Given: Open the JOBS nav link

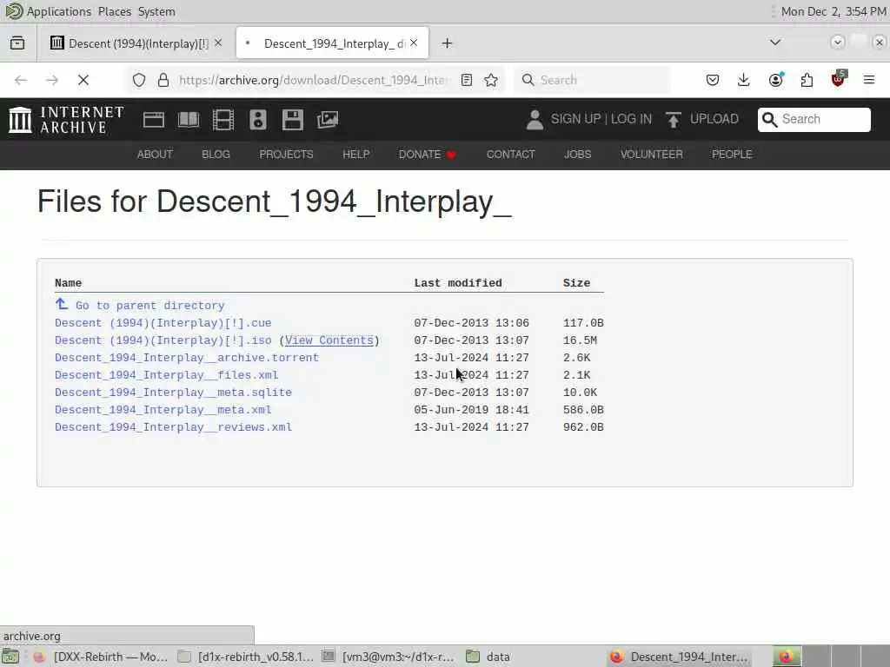Looking at the screenshot, I should tap(577, 155).
